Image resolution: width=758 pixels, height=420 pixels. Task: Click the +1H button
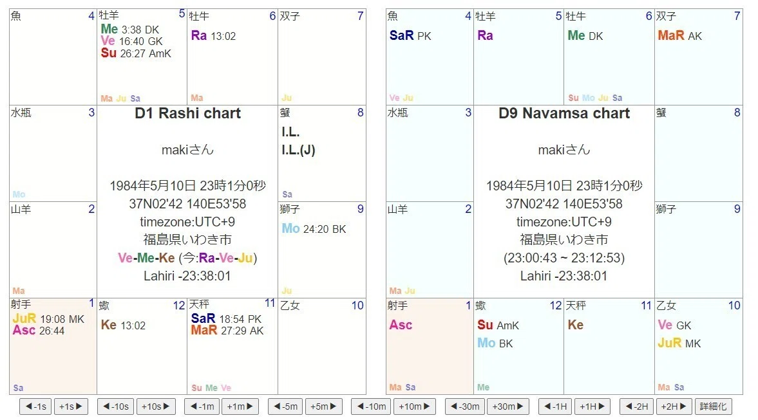click(x=592, y=406)
